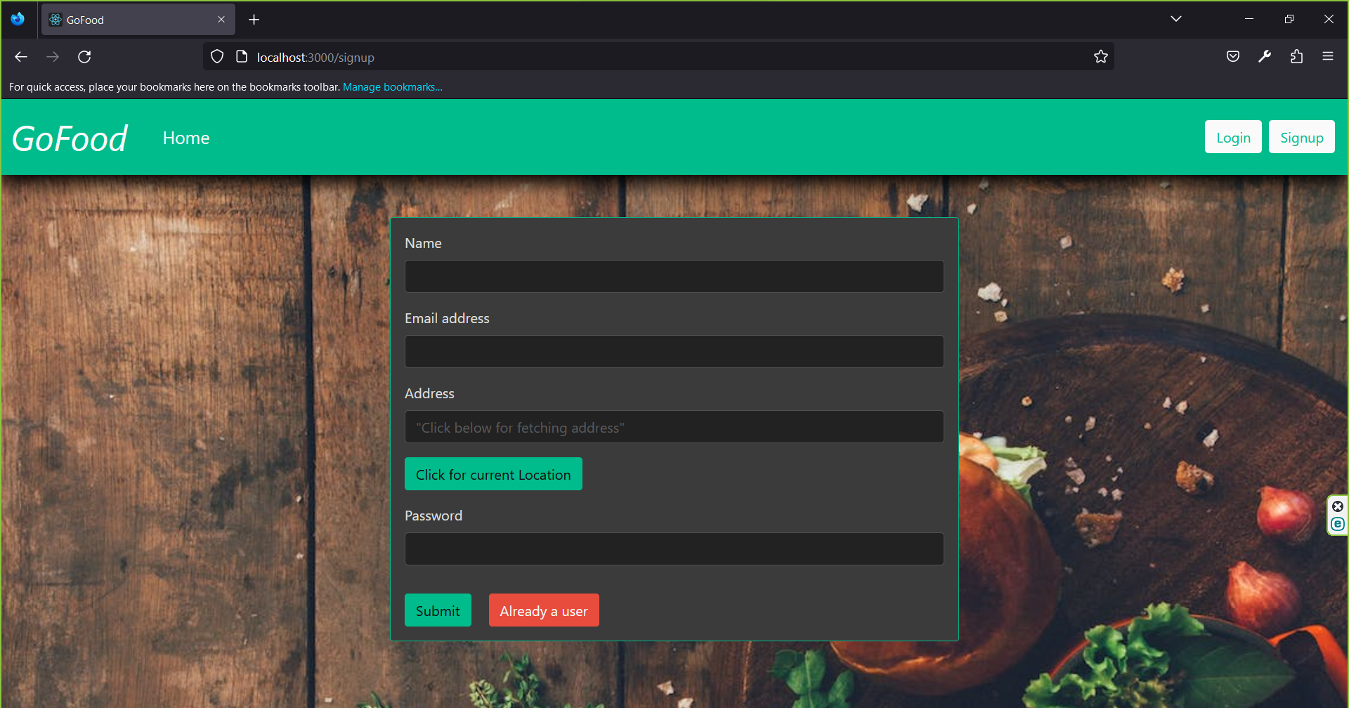
Task: Open the list all tabs chevron
Action: [1176, 19]
